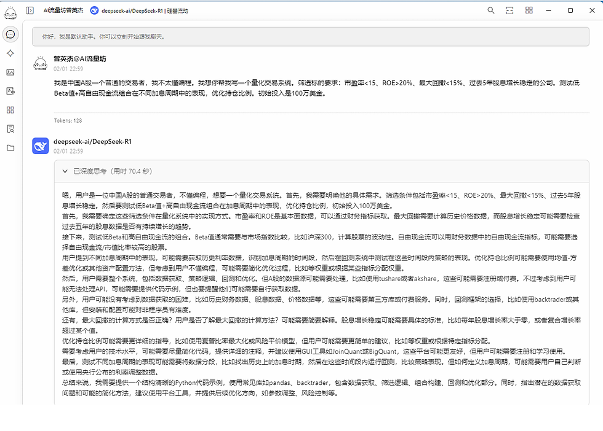Open the image painting sidebar icon
This screenshot has width=603, height=431.
click(10, 72)
